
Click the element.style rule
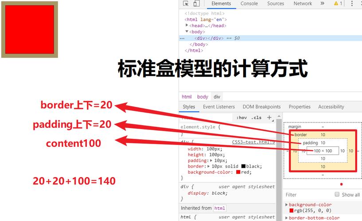point(200,127)
